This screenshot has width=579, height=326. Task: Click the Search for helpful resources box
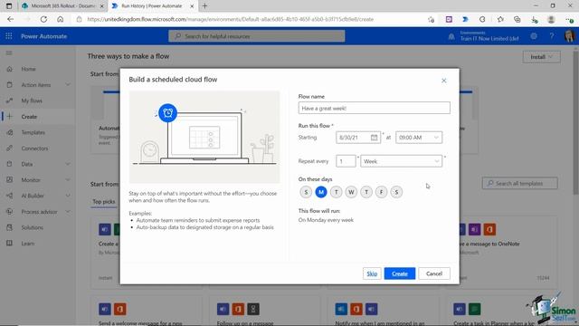click(257, 36)
